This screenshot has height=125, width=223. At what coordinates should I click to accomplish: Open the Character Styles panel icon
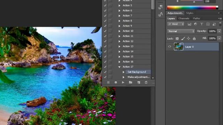click(160, 14)
